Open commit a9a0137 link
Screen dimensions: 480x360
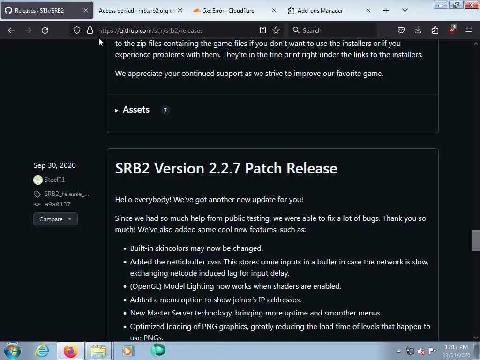pos(58,204)
